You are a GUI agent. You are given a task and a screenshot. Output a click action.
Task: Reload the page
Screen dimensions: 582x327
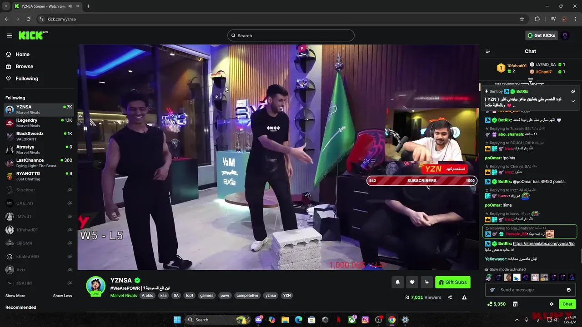pyautogui.click(x=28, y=19)
